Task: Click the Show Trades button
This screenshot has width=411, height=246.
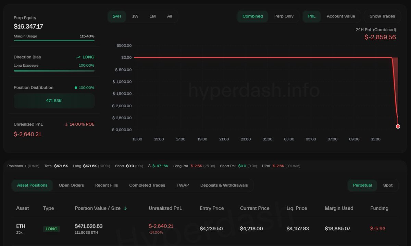Action: click(382, 16)
